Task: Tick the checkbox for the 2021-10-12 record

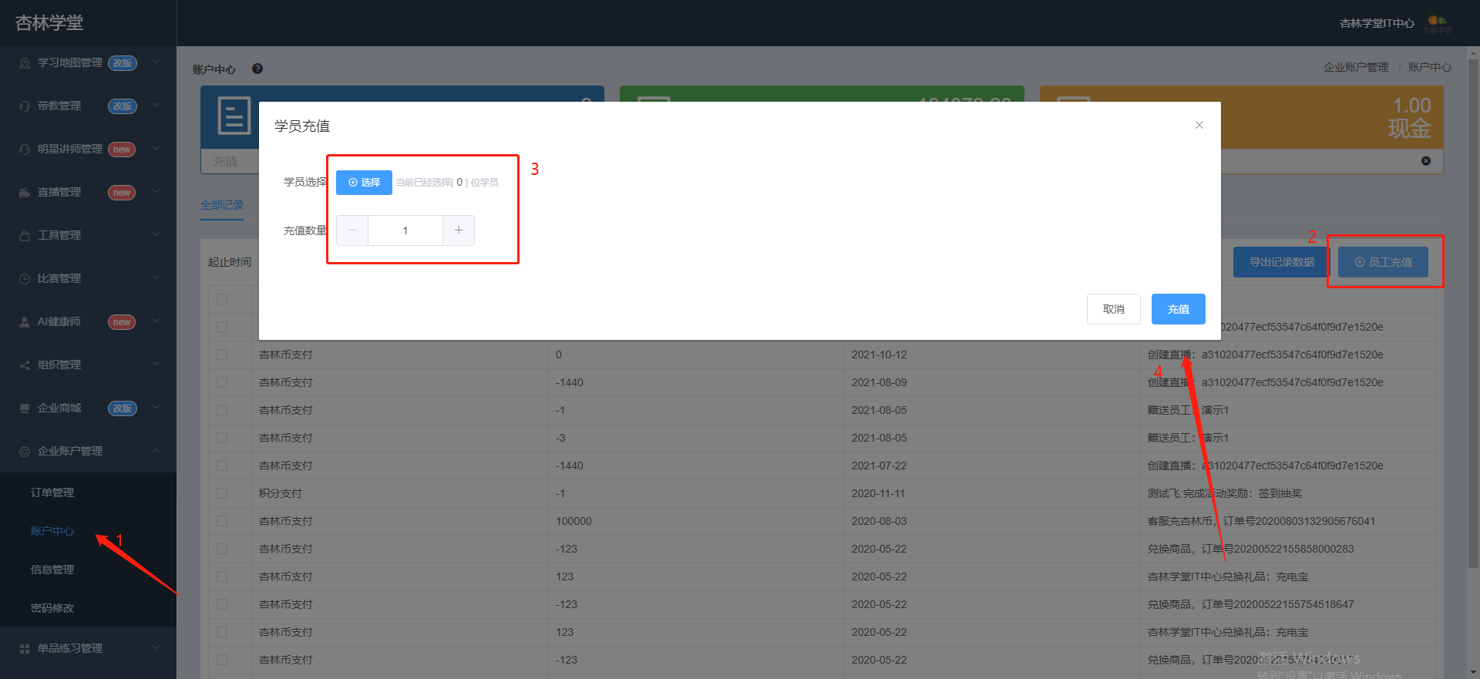Action: (222, 355)
